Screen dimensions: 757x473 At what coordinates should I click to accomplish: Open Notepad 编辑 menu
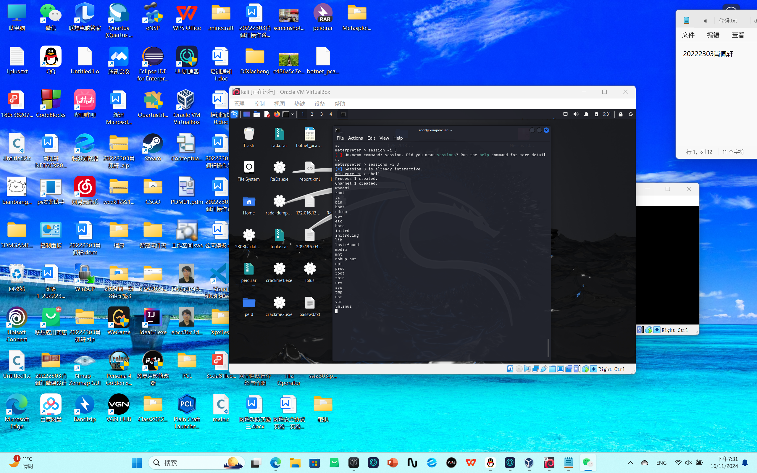pyautogui.click(x=713, y=35)
